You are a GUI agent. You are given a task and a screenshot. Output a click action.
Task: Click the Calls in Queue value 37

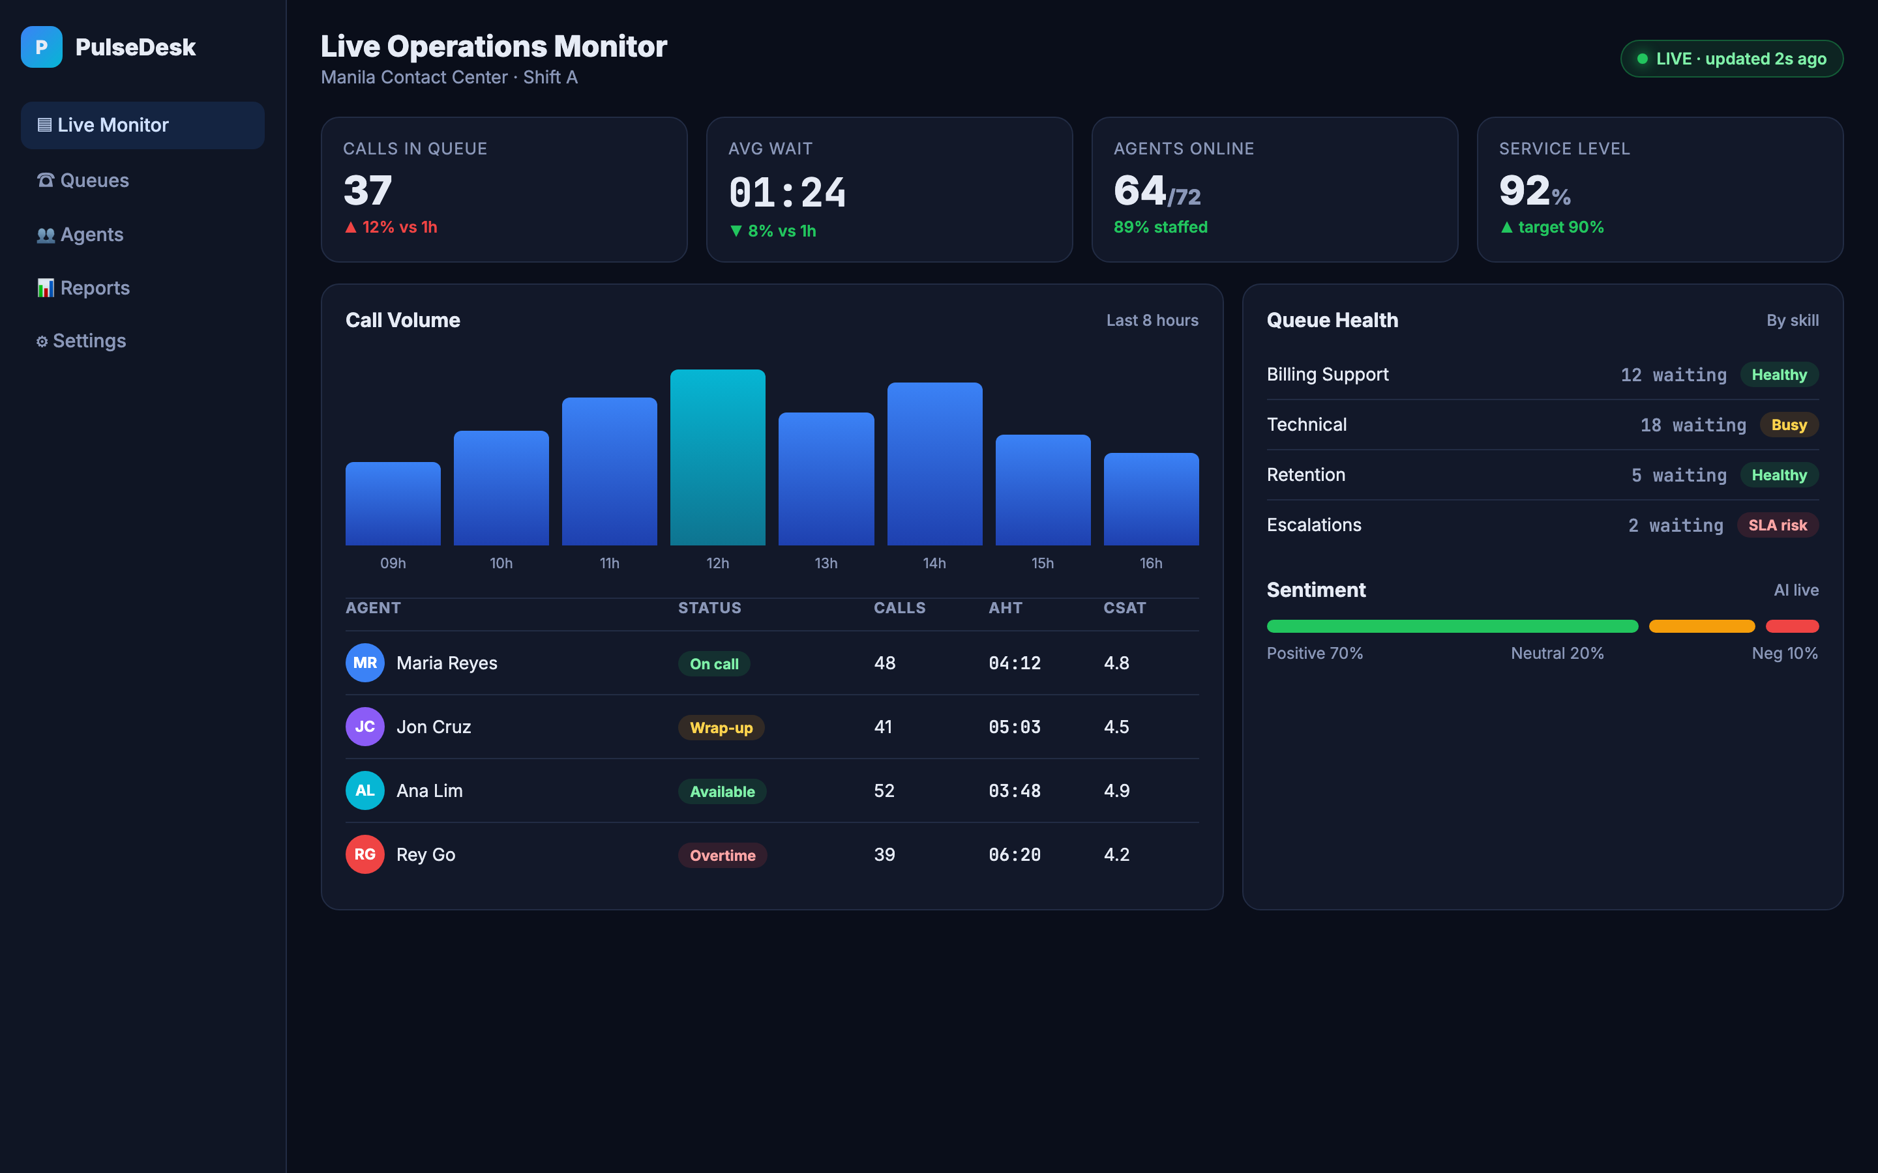point(368,191)
